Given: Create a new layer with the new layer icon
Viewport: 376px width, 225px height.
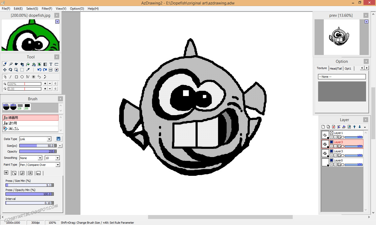Looking at the screenshot, I should [323, 127].
